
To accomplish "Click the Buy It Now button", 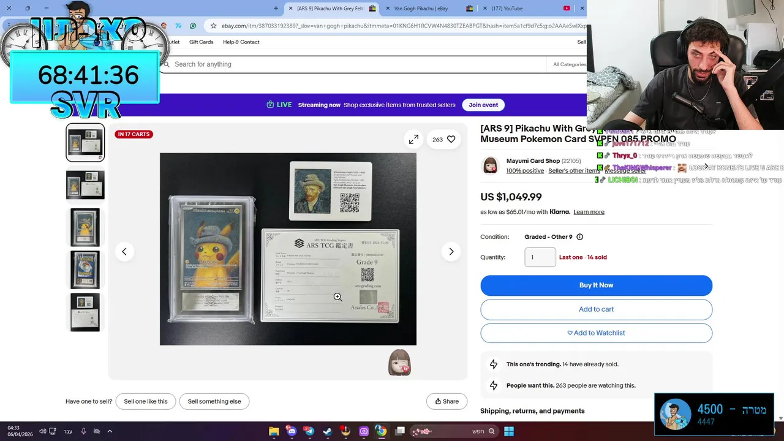I will point(596,285).
